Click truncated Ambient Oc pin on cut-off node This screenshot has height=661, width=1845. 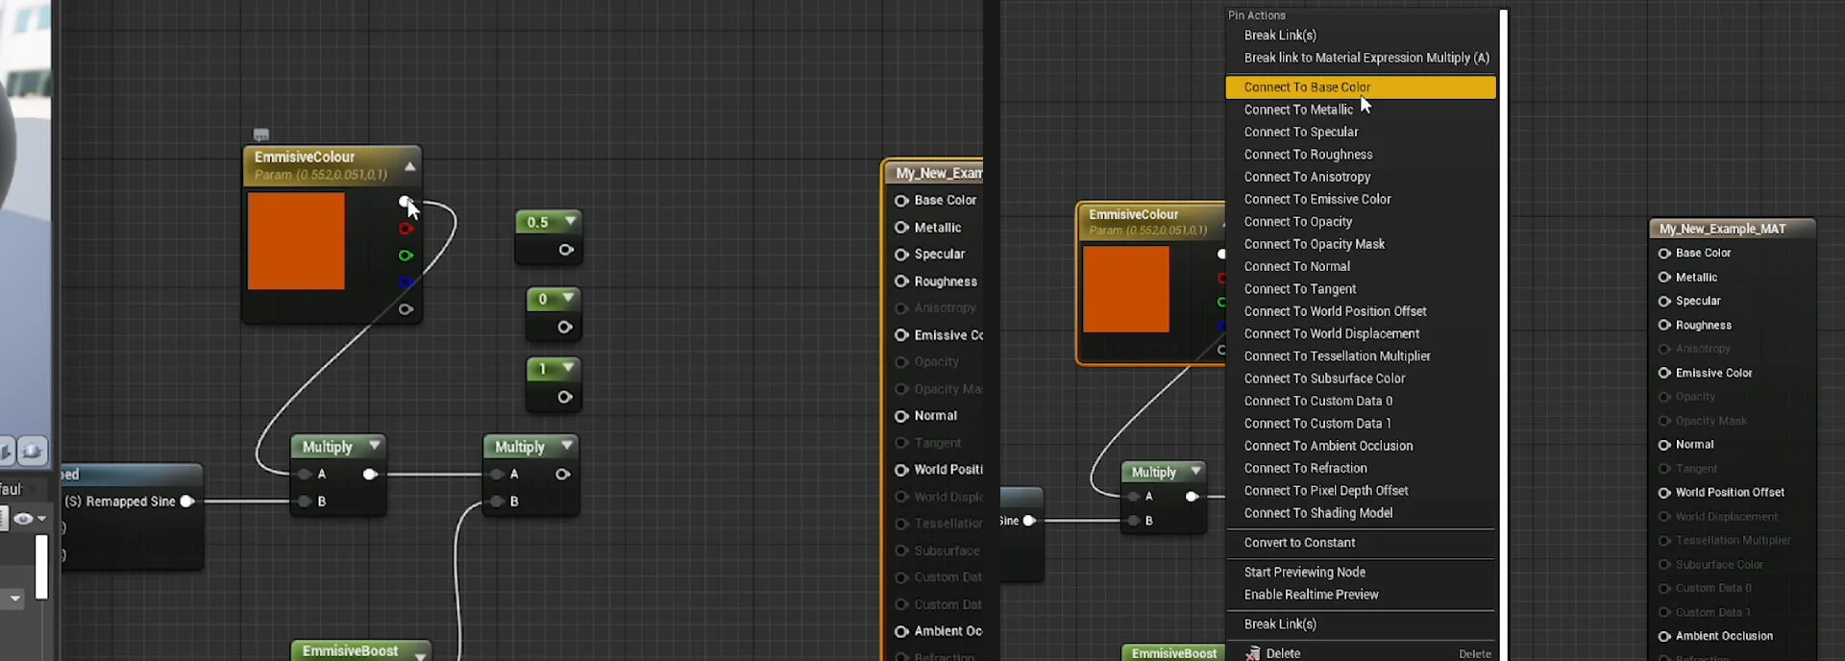(901, 631)
